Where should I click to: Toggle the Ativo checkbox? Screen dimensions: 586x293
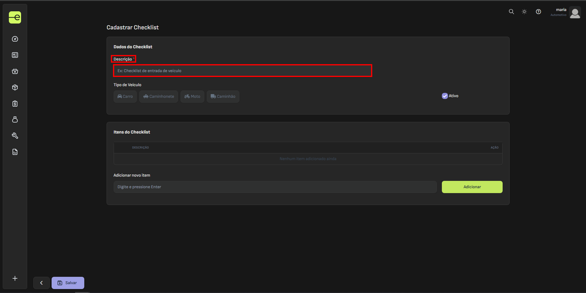click(445, 96)
